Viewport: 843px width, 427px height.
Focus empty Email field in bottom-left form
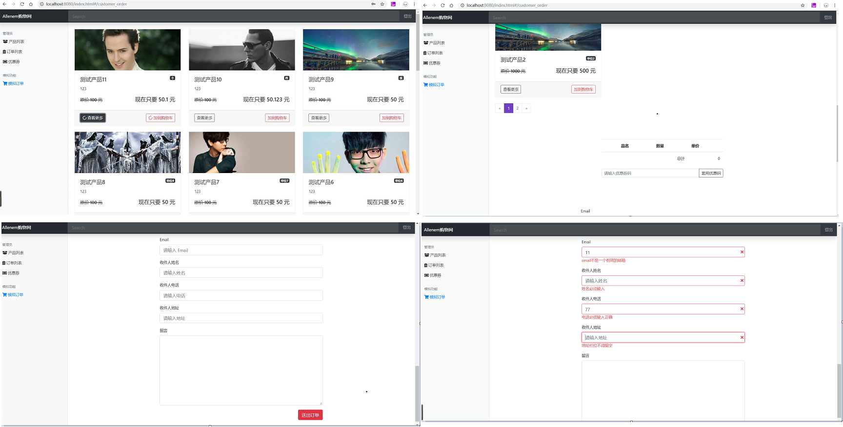pos(241,250)
